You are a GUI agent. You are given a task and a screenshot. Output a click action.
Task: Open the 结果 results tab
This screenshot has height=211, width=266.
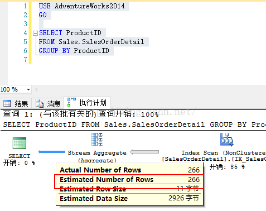pos(16,104)
